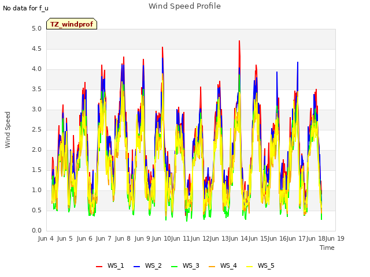Image resolution: width=370 pixels, height=277 pixels.
Task: Click the Jun 12 x-axis date label
Action: (200, 238)
